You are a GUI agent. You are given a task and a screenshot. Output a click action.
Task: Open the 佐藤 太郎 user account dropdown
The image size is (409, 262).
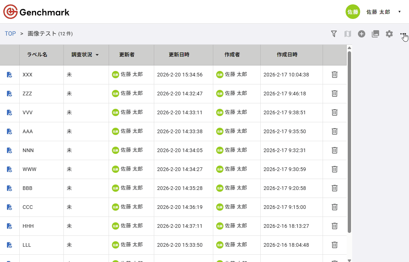(400, 12)
